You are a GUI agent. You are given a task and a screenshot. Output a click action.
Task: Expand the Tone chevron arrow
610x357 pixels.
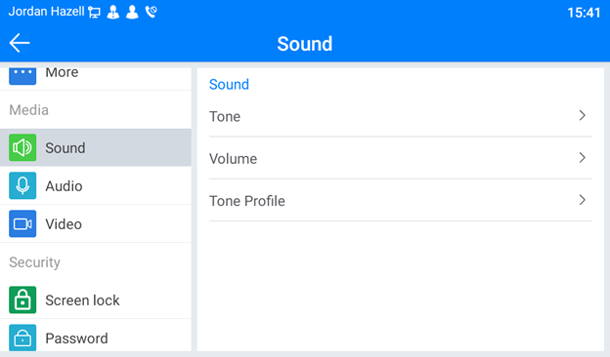coord(582,115)
